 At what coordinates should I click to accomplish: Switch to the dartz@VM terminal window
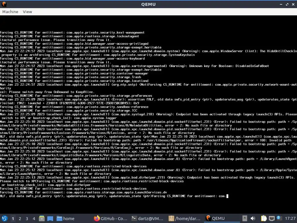pyautogui.click(x=147, y=218)
